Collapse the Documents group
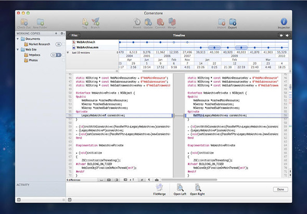 pyautogui.click(x=18, y=39)
